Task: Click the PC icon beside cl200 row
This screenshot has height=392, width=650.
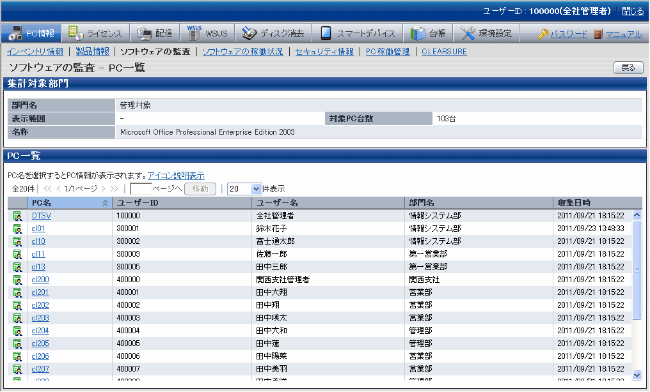Action: [17, 280]
